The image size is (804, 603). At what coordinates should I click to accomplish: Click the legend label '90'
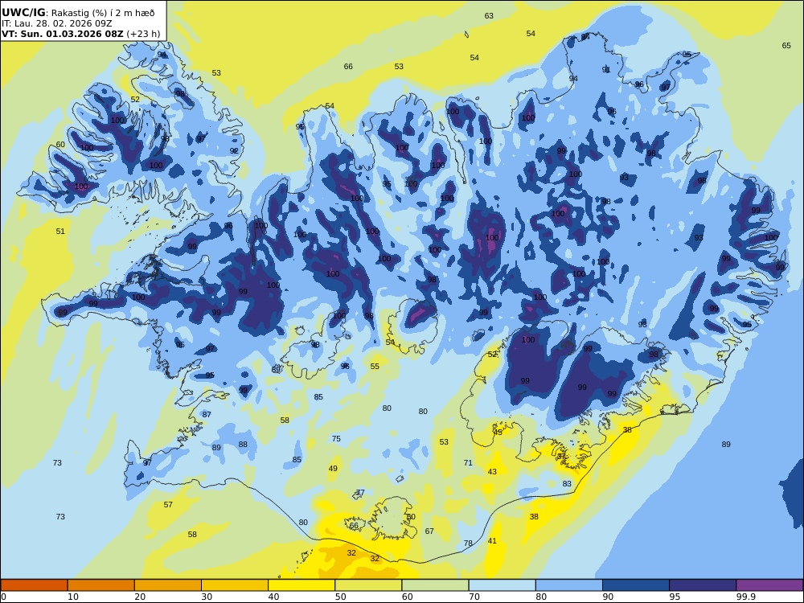click(x=608, y=597)
